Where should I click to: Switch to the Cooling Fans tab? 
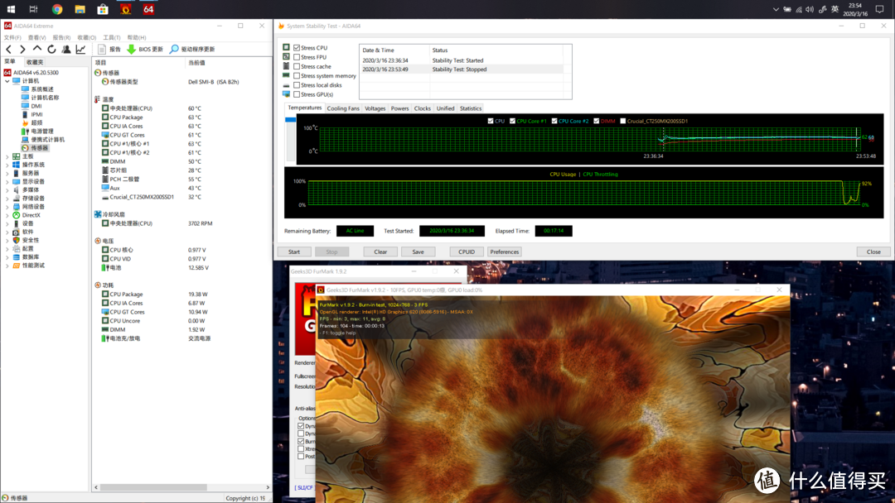tap(343, 108)
